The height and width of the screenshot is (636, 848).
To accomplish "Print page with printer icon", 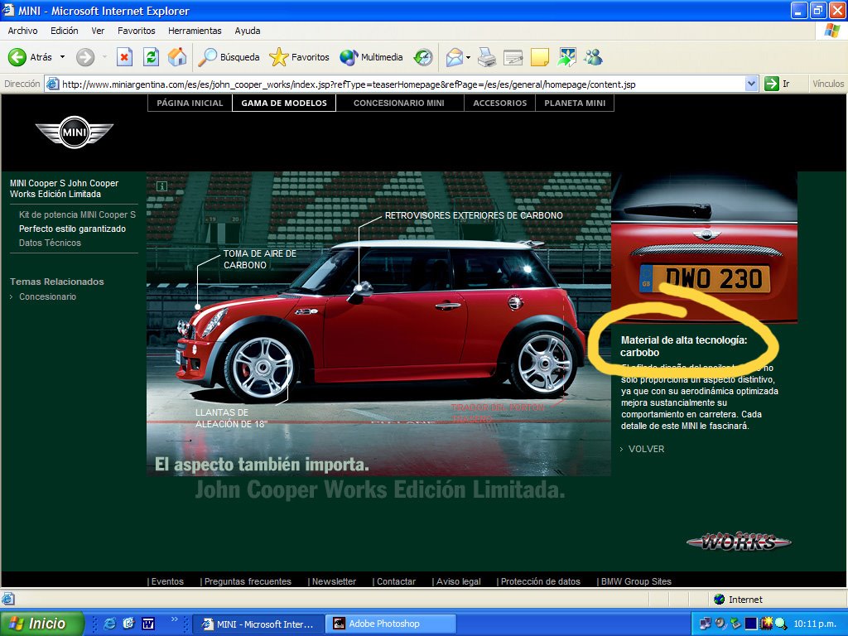I will (x=487, y=57).
